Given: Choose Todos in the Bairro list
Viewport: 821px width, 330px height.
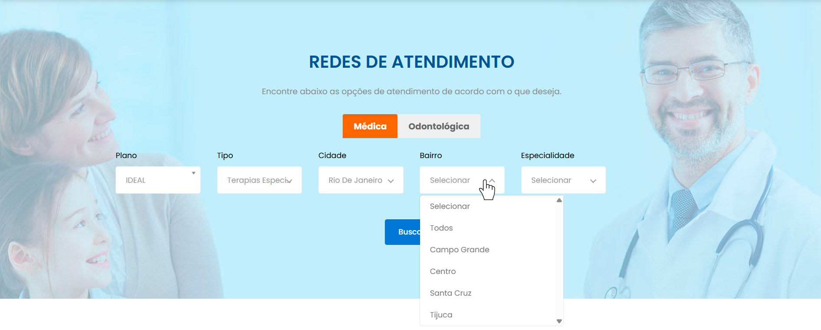Looking at the screenshot, I should coord(488,228).
